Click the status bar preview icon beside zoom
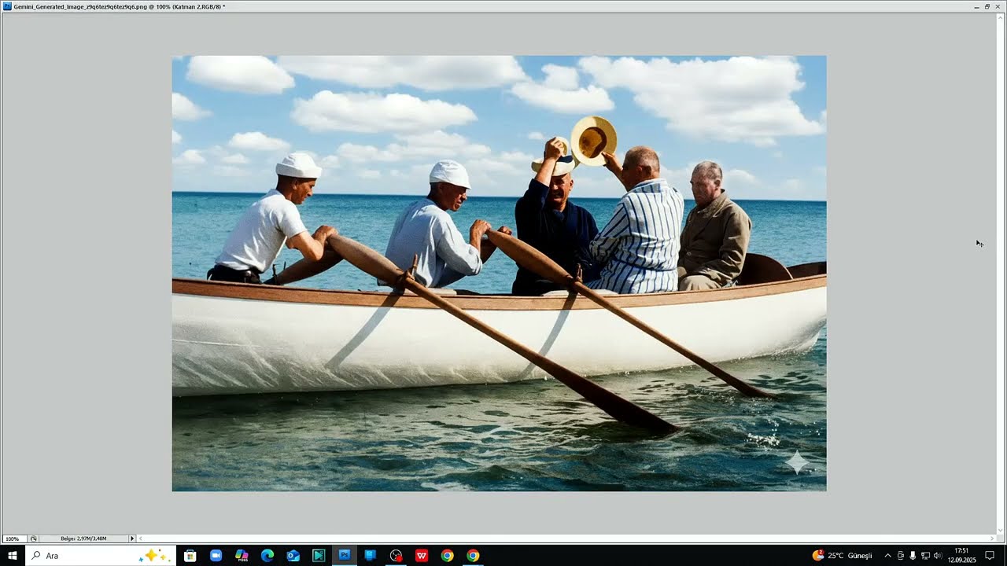Image resolution: width=1007 pixels, height=566 pixels. tap(34, 538)
